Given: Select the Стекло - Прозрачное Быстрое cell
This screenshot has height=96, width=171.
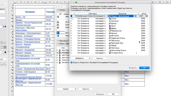Looking at the screenshot, I should [30, 69].
